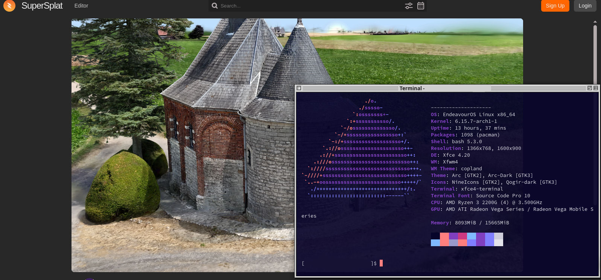Click the 'Terminal Font: Source Code Pro 10' line
The image size is (601, 280).
480,196
